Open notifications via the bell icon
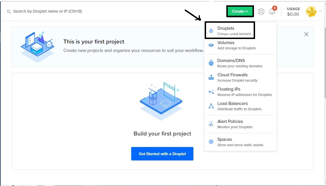 click(272, 12)
